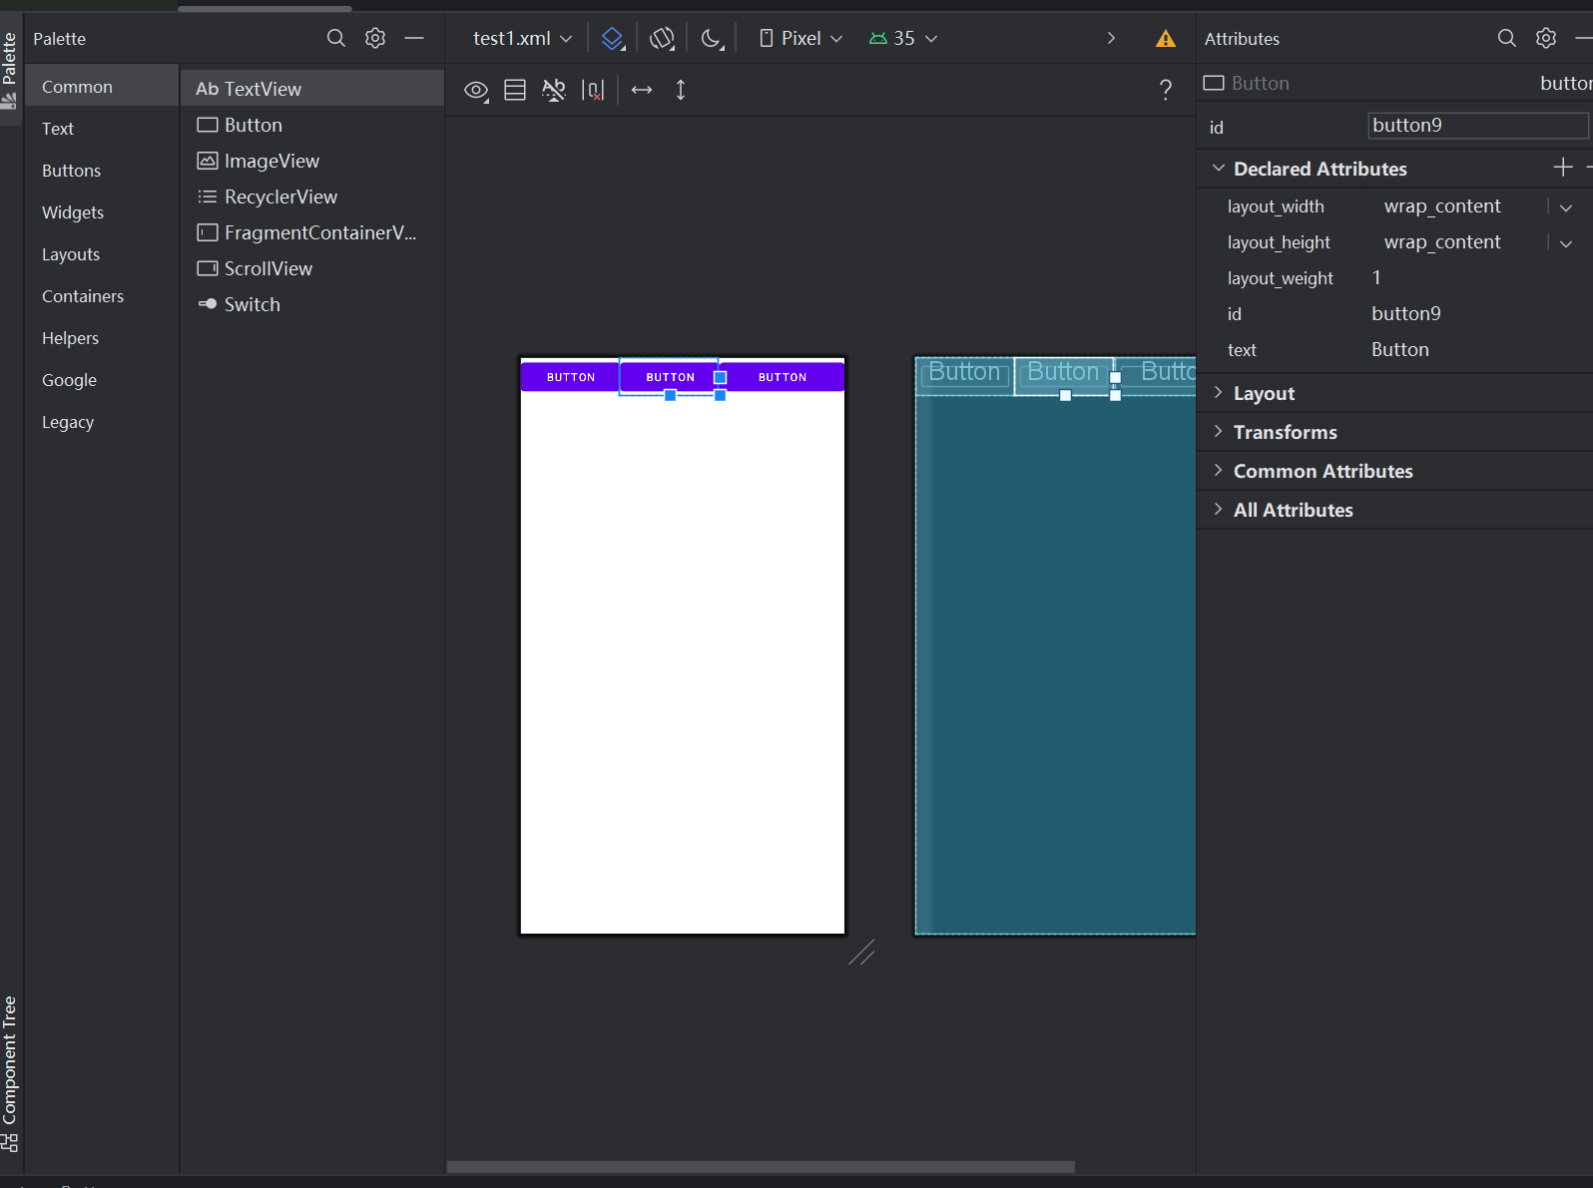The width and height of the screenshot is (1593, 1188).
Task: Pick Button from palette list
Action: (x=312, y=125)
